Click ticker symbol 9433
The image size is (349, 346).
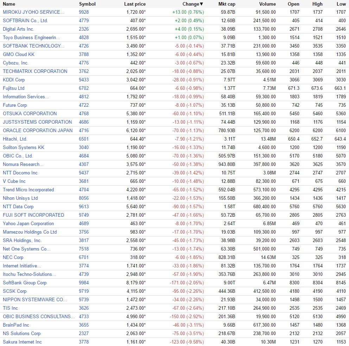point(84,80)
